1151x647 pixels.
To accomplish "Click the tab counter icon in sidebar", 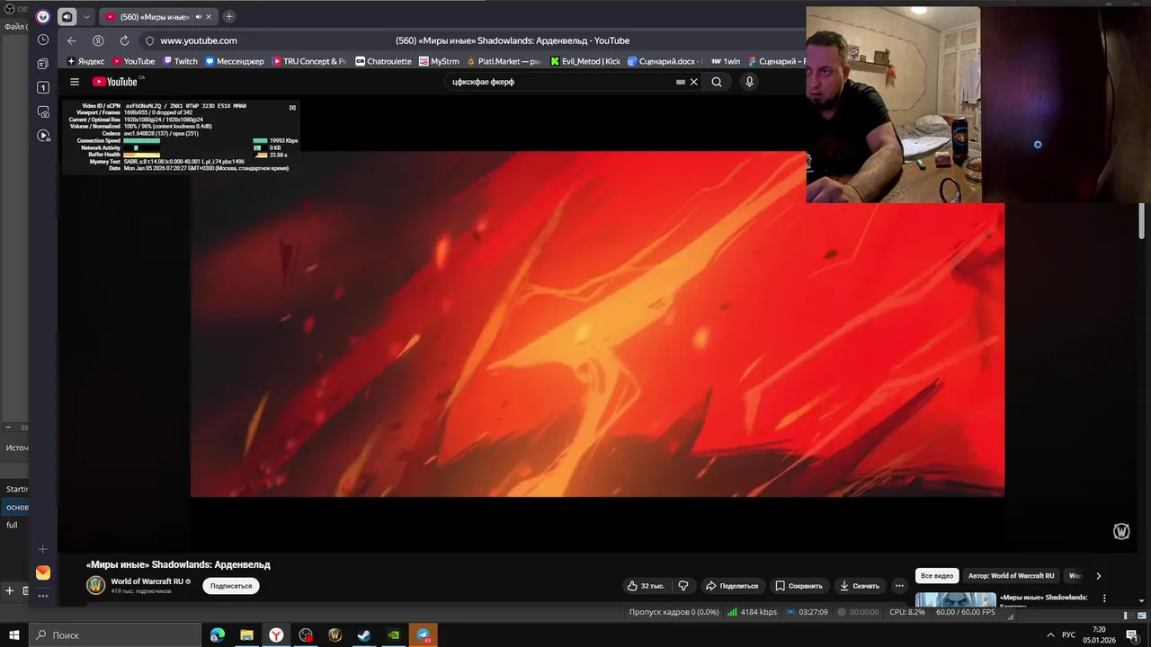I will 42,87.
